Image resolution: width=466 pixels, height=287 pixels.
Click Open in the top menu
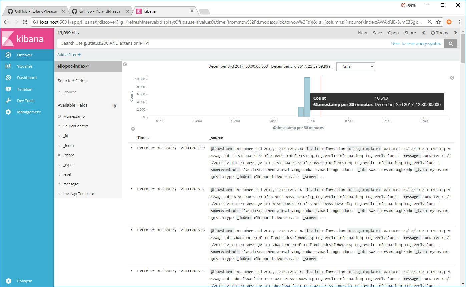click(393, 33)
